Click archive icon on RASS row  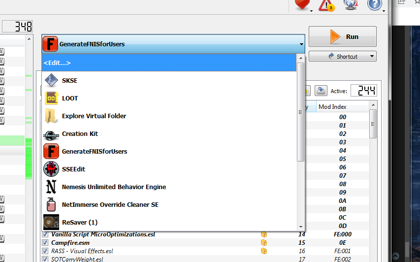[x=264, y=251]
